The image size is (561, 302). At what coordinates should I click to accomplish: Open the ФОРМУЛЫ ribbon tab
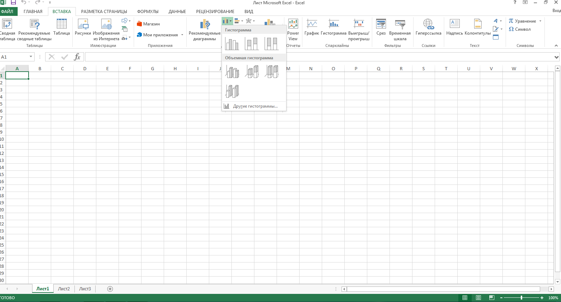click(147, 12)
